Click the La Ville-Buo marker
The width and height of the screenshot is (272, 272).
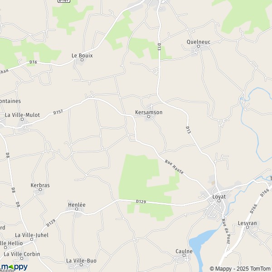81,265
